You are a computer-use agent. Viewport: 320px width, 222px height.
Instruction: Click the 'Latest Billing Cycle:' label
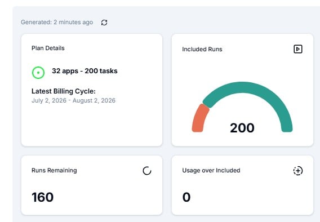coord(64,91)
